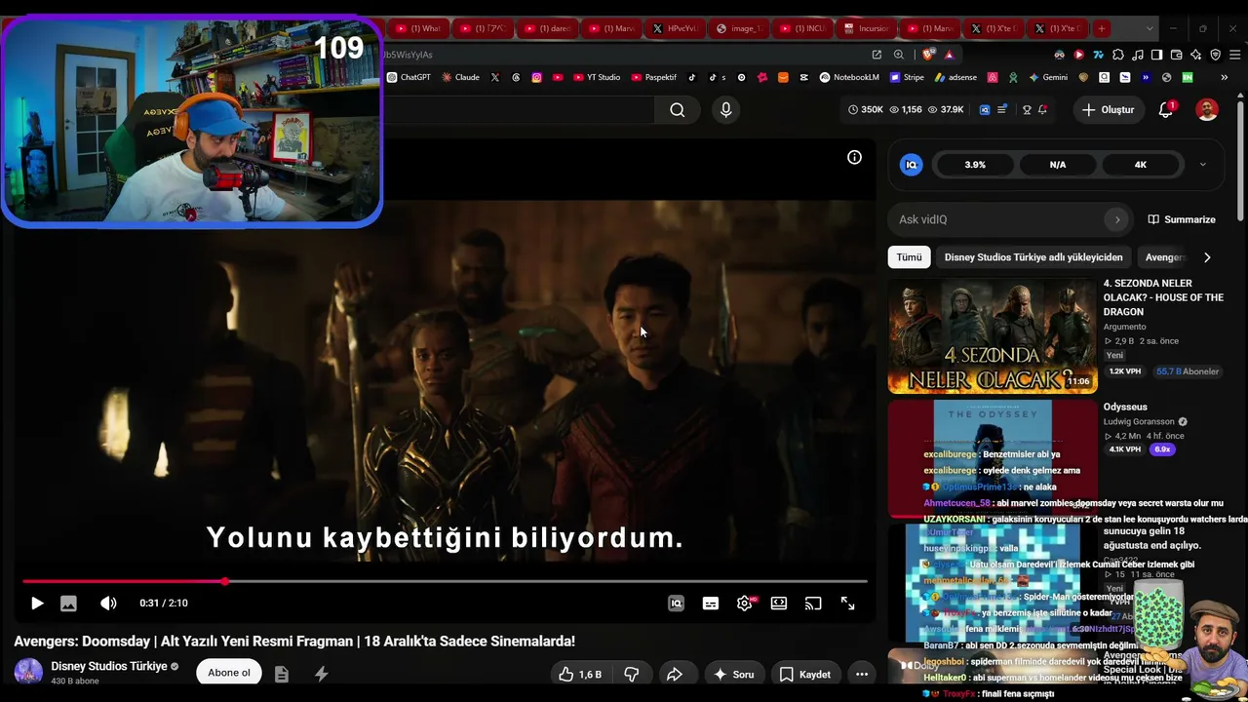Switch to the Incursion browser tab
The image size is (1248, 702).
868,28
